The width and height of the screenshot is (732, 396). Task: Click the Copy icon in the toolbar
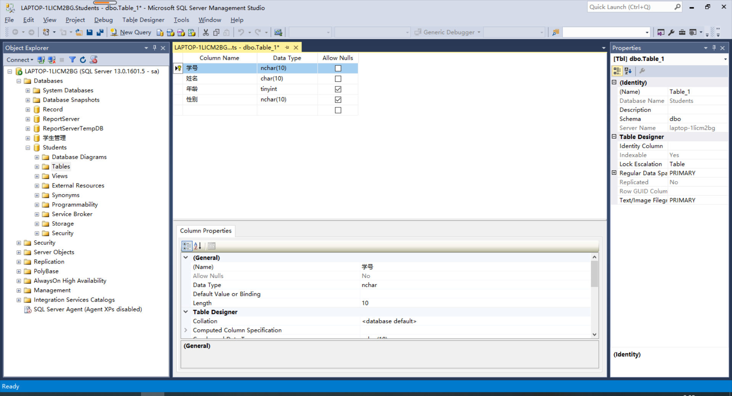click(216, 32)
